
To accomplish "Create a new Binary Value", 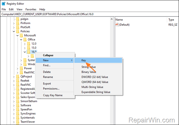I will 98,72.
